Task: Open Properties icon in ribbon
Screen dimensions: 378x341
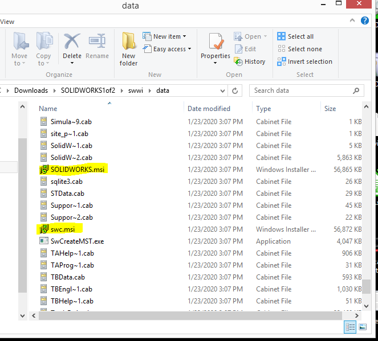Action: pos(216,41)
